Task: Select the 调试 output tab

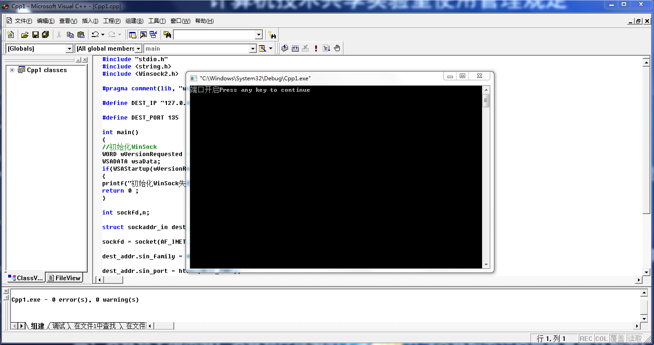Action: click(59, 326)
